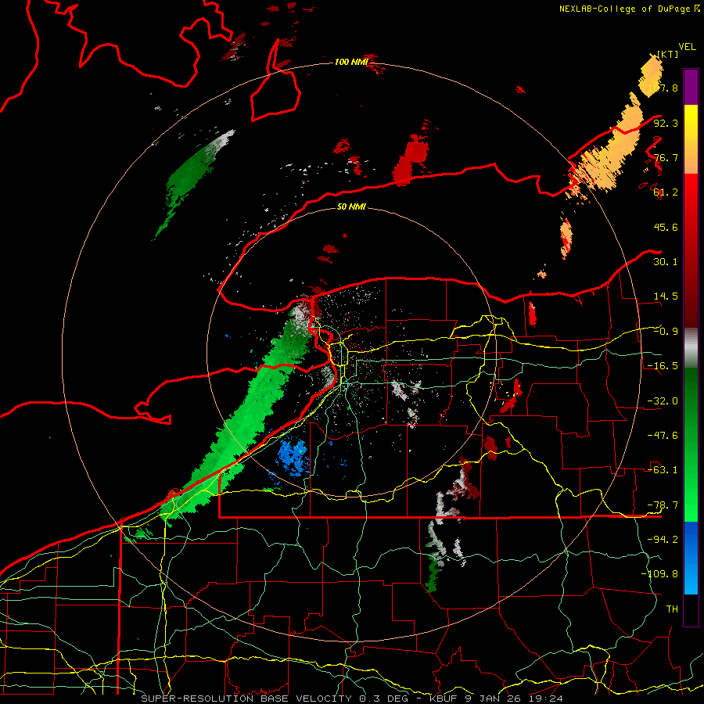Click the -16.5 legend value
The width and height of the screenshot is (704, 704).
(x=663, y=365)
